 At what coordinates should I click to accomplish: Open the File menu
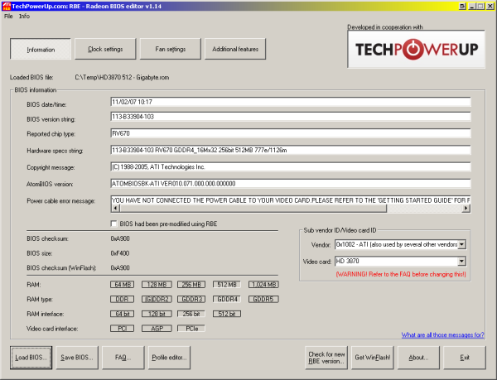8,17
